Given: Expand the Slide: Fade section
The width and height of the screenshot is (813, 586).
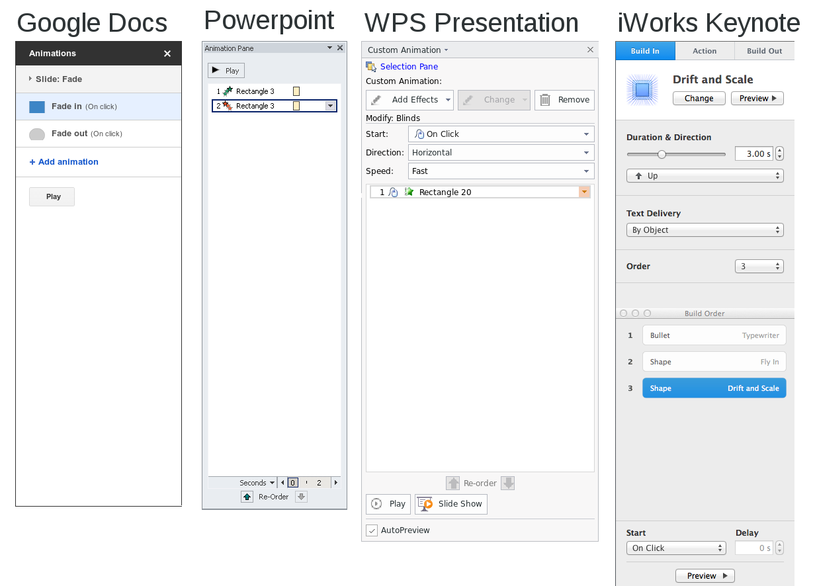Looking at the screenshot, I should click(30, 79).
